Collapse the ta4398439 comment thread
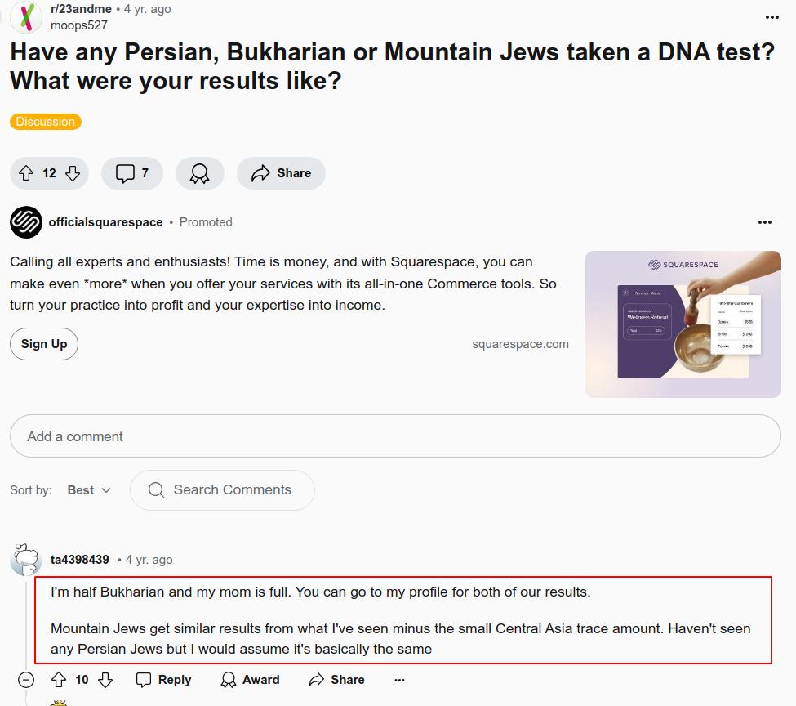The height and width of the screenshot is (706, 796). tap(26, 680)
